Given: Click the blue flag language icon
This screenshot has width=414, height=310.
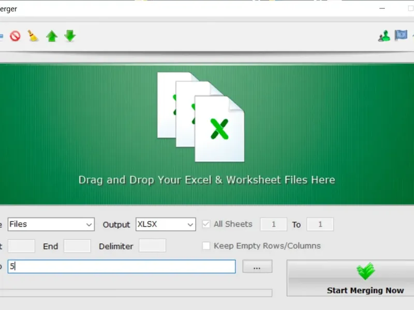Looking at the screenshot, I should [x=401, y=35].
